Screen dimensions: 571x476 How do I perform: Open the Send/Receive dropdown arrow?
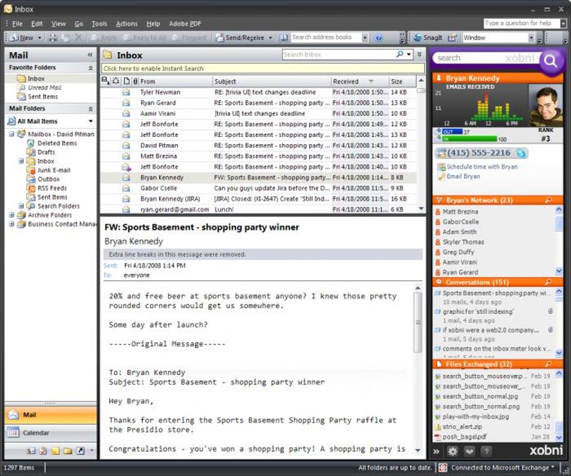pos(270,37)
